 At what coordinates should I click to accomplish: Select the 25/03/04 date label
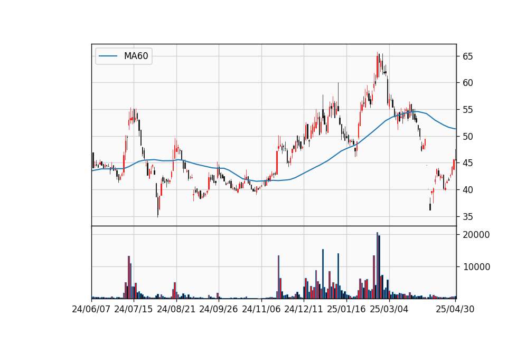coord(389,309)
